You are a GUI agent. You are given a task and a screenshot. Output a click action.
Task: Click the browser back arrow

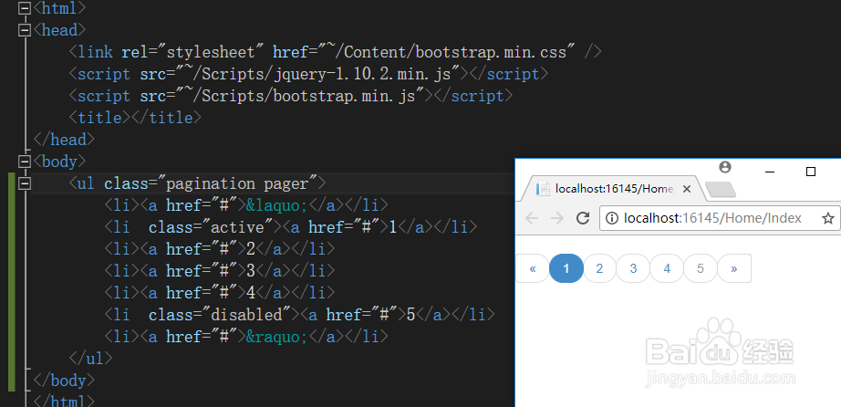pos(532,218)
